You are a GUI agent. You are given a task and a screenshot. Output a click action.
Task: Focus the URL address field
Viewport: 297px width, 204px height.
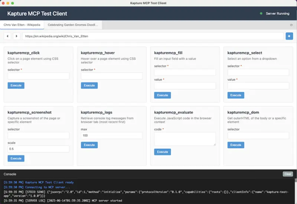pyautogui.click(x=153, y=36)
